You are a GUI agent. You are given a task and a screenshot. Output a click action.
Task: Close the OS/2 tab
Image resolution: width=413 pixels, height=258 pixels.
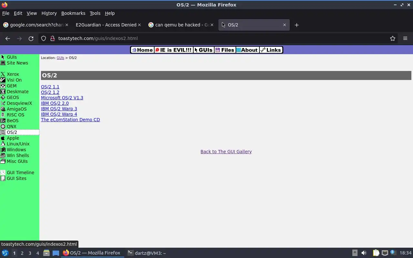tap(285, 25)
